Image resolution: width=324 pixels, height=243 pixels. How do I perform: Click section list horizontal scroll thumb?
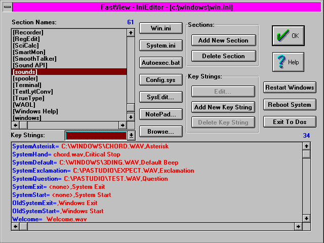pos(24,125)
